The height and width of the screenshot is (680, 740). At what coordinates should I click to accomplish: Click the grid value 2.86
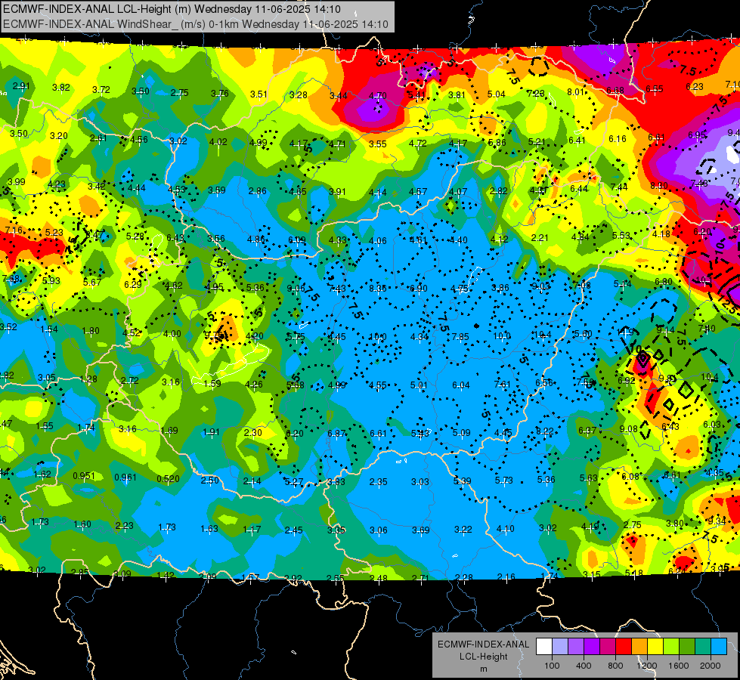pos(258,191)
